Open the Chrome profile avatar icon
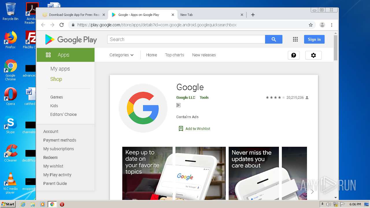Screen dimensions: 370x208 pos(322,25)
